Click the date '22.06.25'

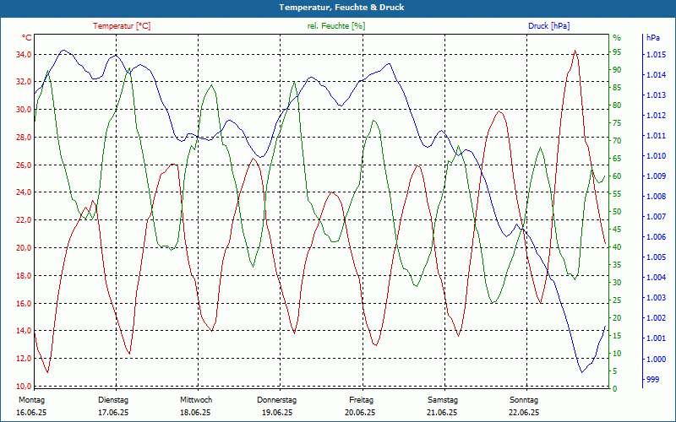(524, 413)
